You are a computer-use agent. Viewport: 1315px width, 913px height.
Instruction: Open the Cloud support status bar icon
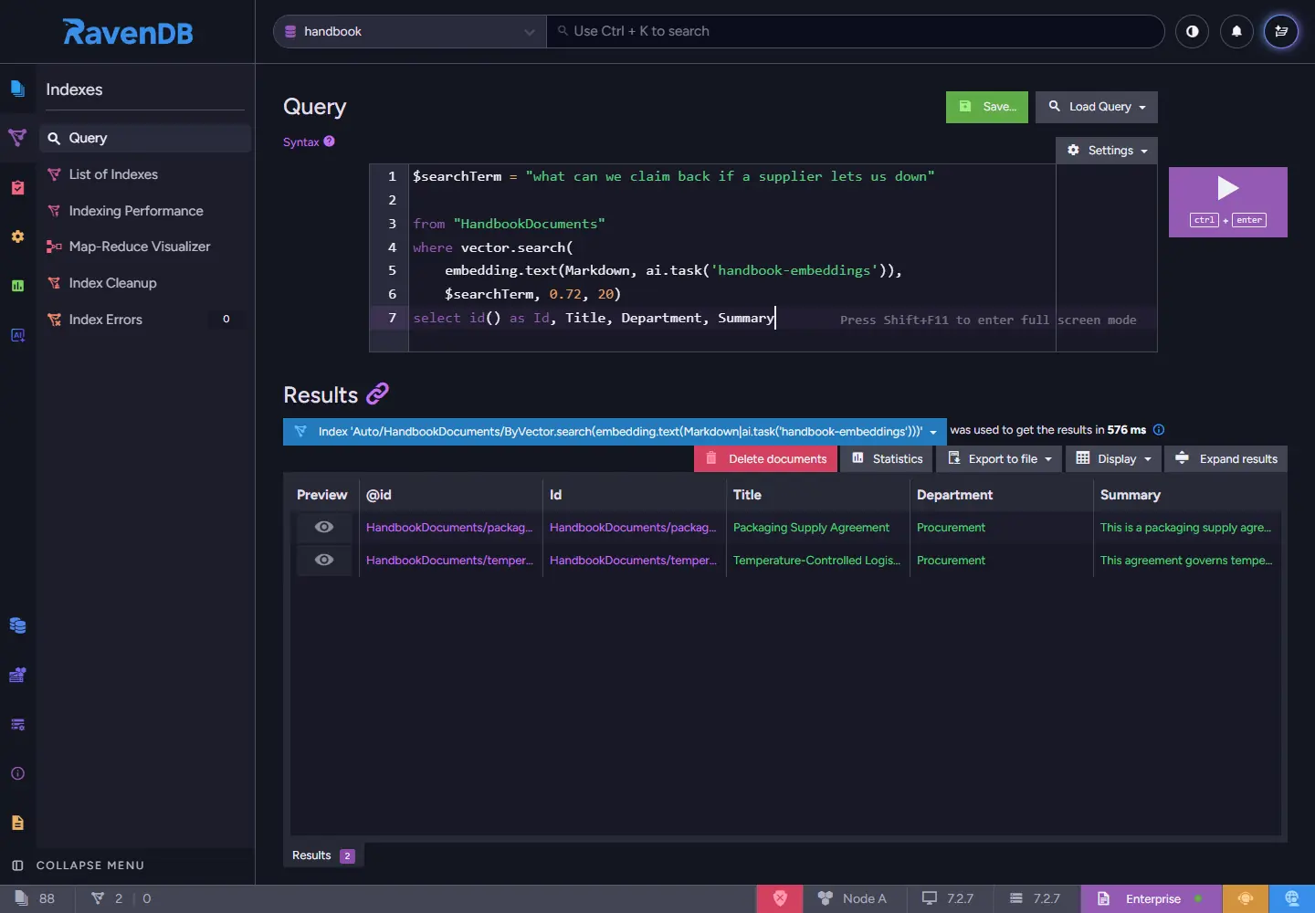pos(1246,898)
